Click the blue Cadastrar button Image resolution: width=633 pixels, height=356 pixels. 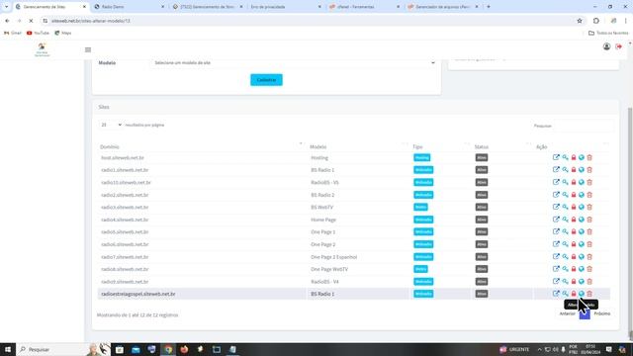coord(266,80)
